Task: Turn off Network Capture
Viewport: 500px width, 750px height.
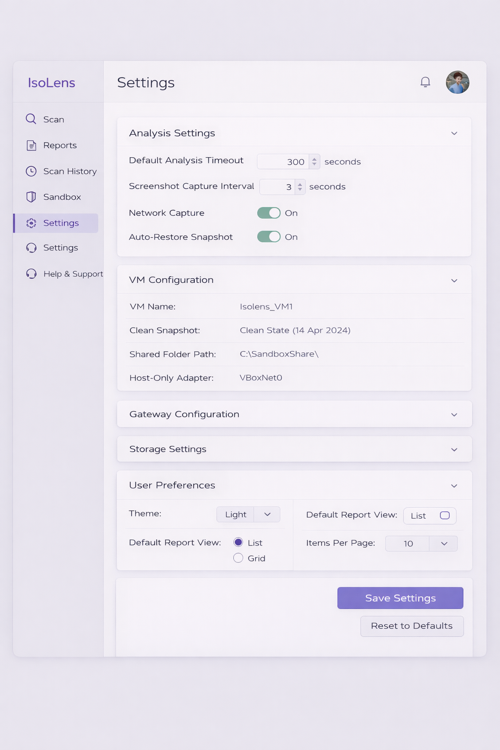Action: pos(268,213)
